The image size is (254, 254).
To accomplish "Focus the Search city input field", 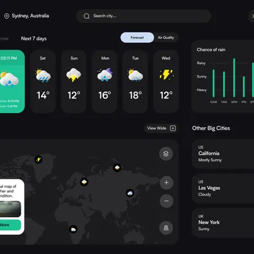I will pos(143,16).
